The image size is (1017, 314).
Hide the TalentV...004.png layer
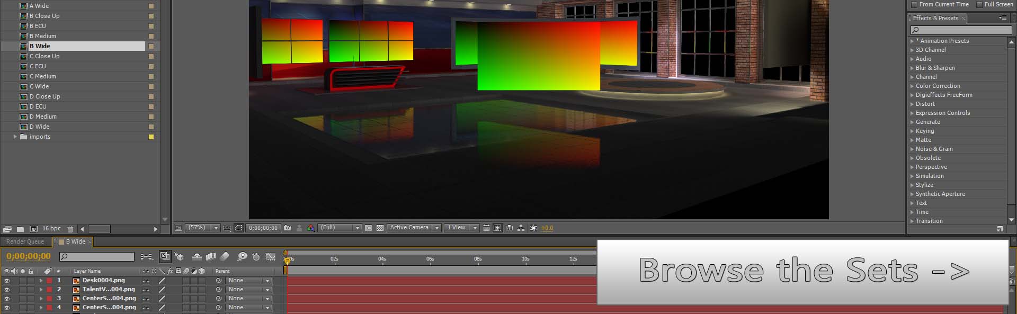click(x=7, y=290)
